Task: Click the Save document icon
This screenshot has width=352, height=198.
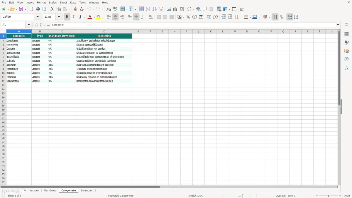Action: pos(21,9)
